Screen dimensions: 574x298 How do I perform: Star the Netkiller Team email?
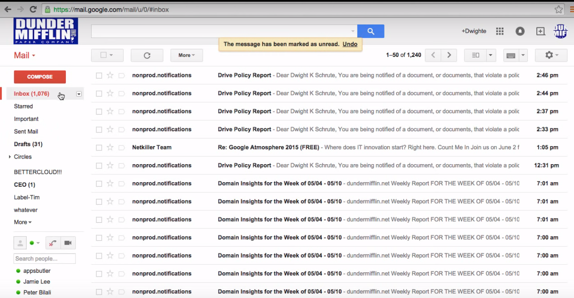110,147
